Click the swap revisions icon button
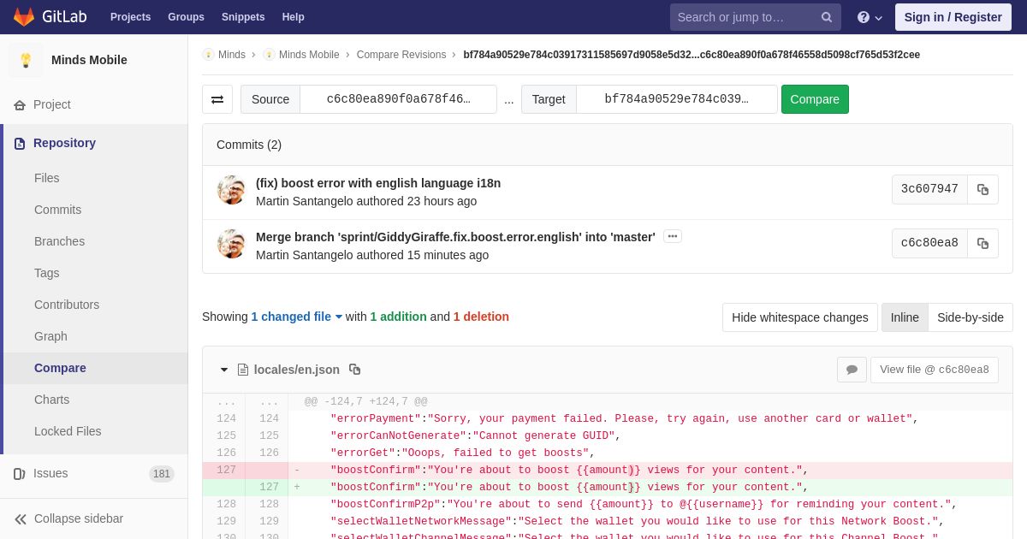 coord(217,99)
